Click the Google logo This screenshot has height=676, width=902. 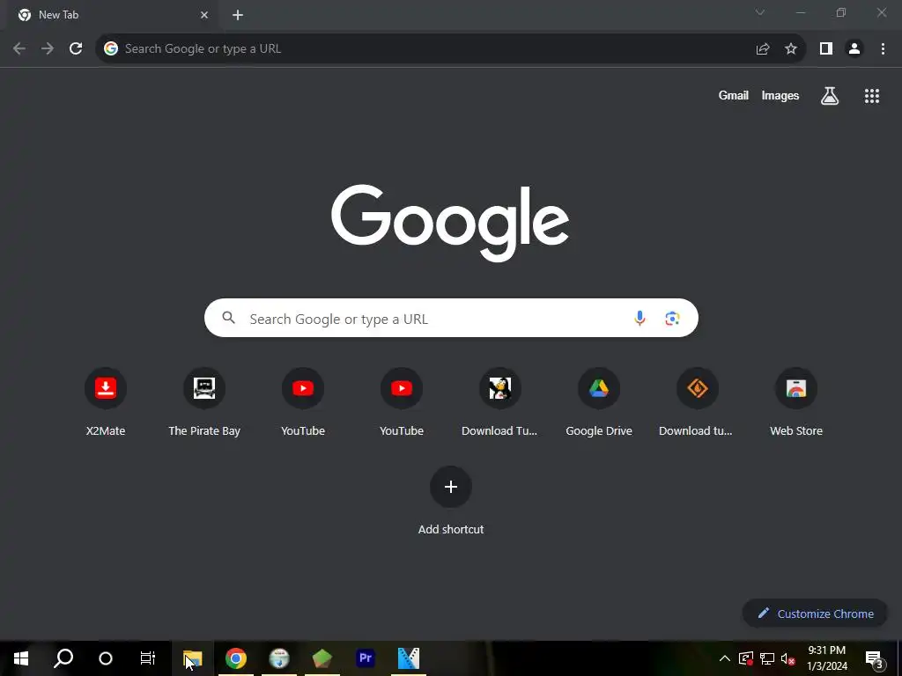click(x=450, y=223)
